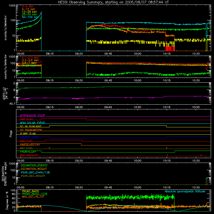Image resolution: width=214 pixels, height=214 pixels.
Task: Click the AAZ_FLAG spike near 09:15
Action: (x=49, y=148)
